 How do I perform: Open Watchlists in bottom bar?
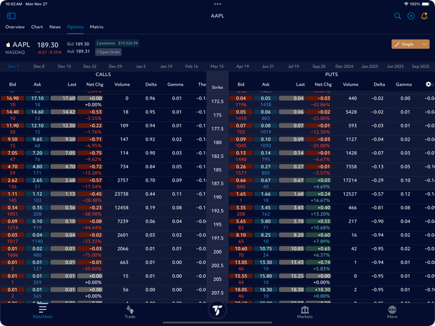click(42, 312)
